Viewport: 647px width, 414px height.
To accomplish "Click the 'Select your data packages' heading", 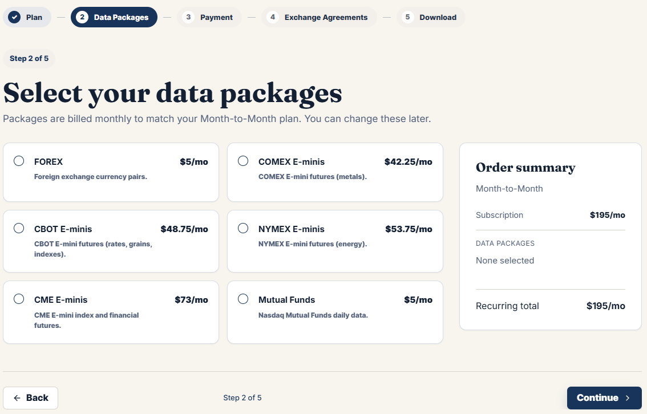I will [173, 93].
